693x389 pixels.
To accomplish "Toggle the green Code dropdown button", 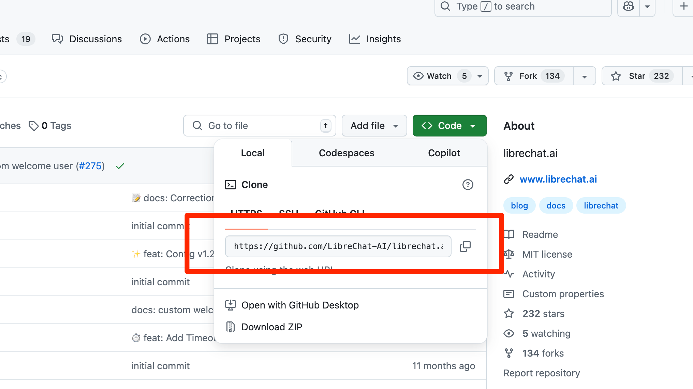I will 449,126.
